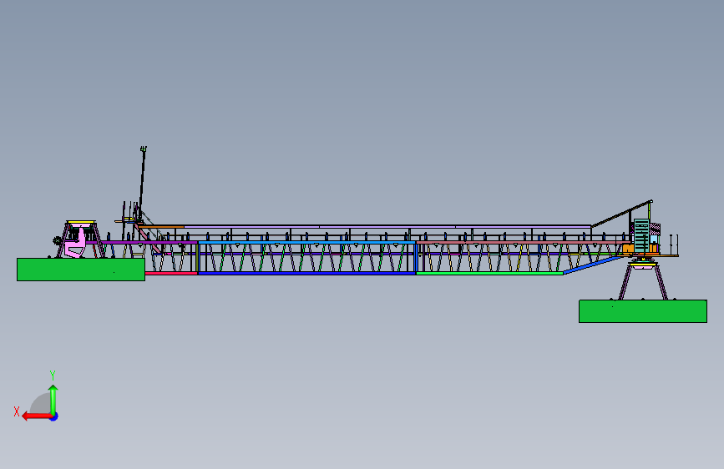Pick the yellow top plate of the left tower

(81, 222)
